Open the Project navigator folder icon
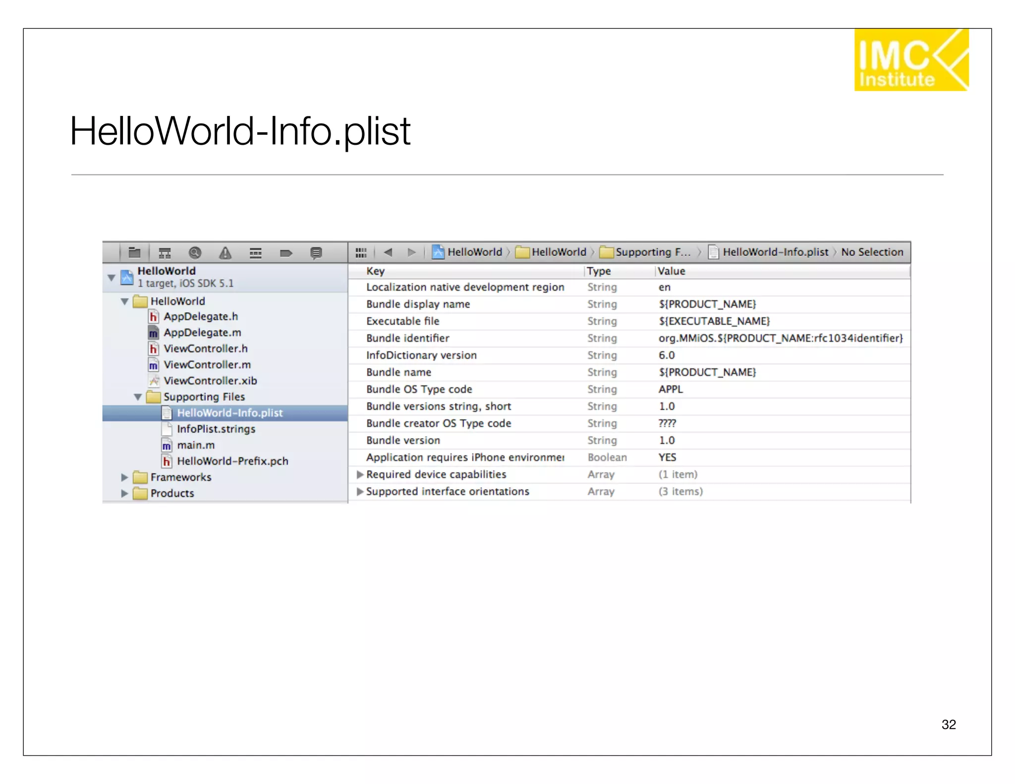1015x784 pixels. point(134,253)
